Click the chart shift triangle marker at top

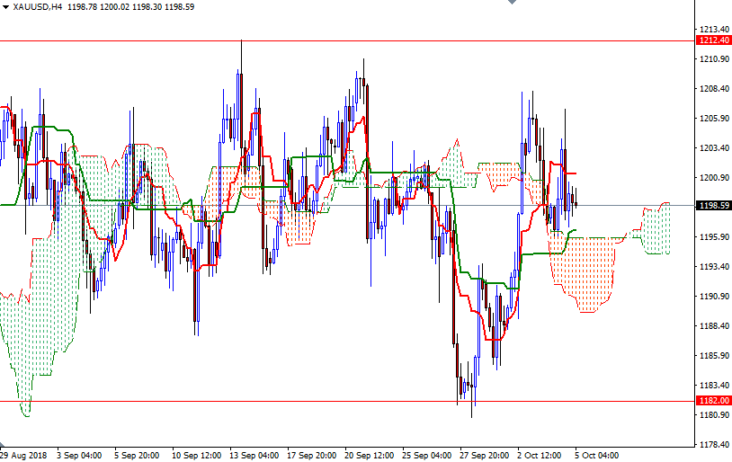click(512, 4)
